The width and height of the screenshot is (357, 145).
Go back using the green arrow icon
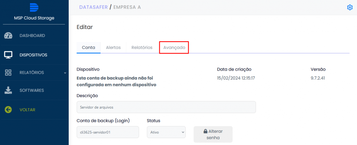point(8,110)
